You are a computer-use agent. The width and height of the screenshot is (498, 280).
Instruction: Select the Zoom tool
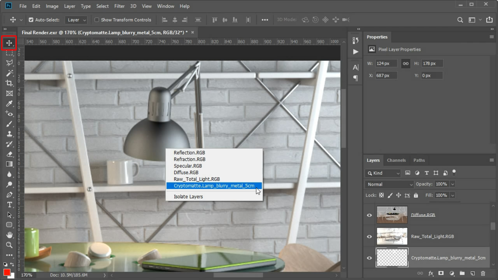coord(9,245)
